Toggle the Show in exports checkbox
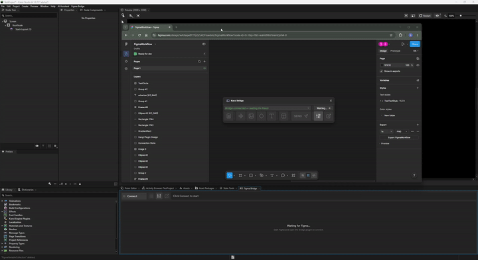The height and width of the screenshot is (260, 478). (381, 71)
